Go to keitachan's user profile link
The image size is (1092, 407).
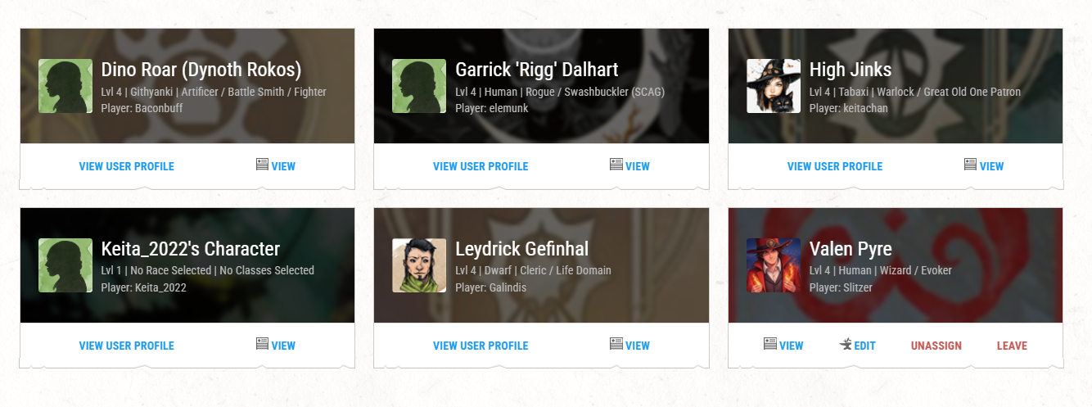coord(835,166)
